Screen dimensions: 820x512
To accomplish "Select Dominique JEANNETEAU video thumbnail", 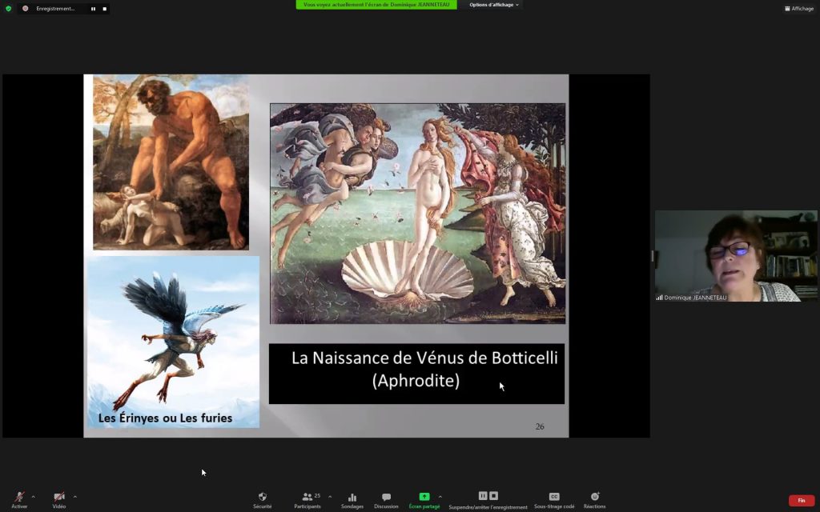I will [x=736, y=256].
